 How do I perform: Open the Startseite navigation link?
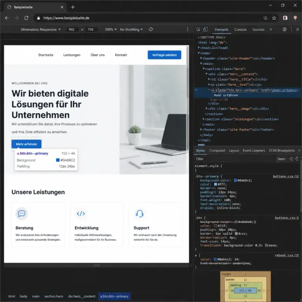[x=46, y=55]
